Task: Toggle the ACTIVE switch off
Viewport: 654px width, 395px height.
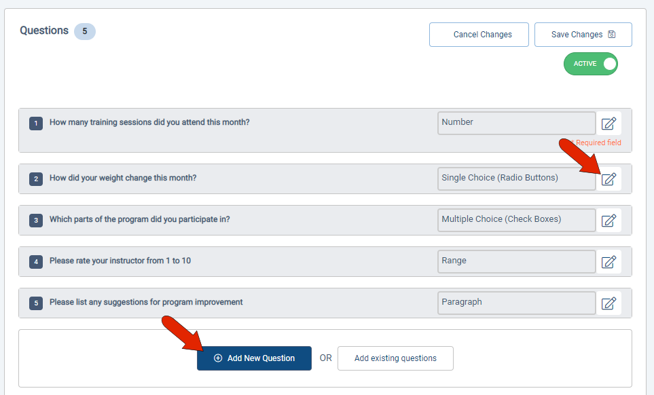Action: tap(590, 64)
